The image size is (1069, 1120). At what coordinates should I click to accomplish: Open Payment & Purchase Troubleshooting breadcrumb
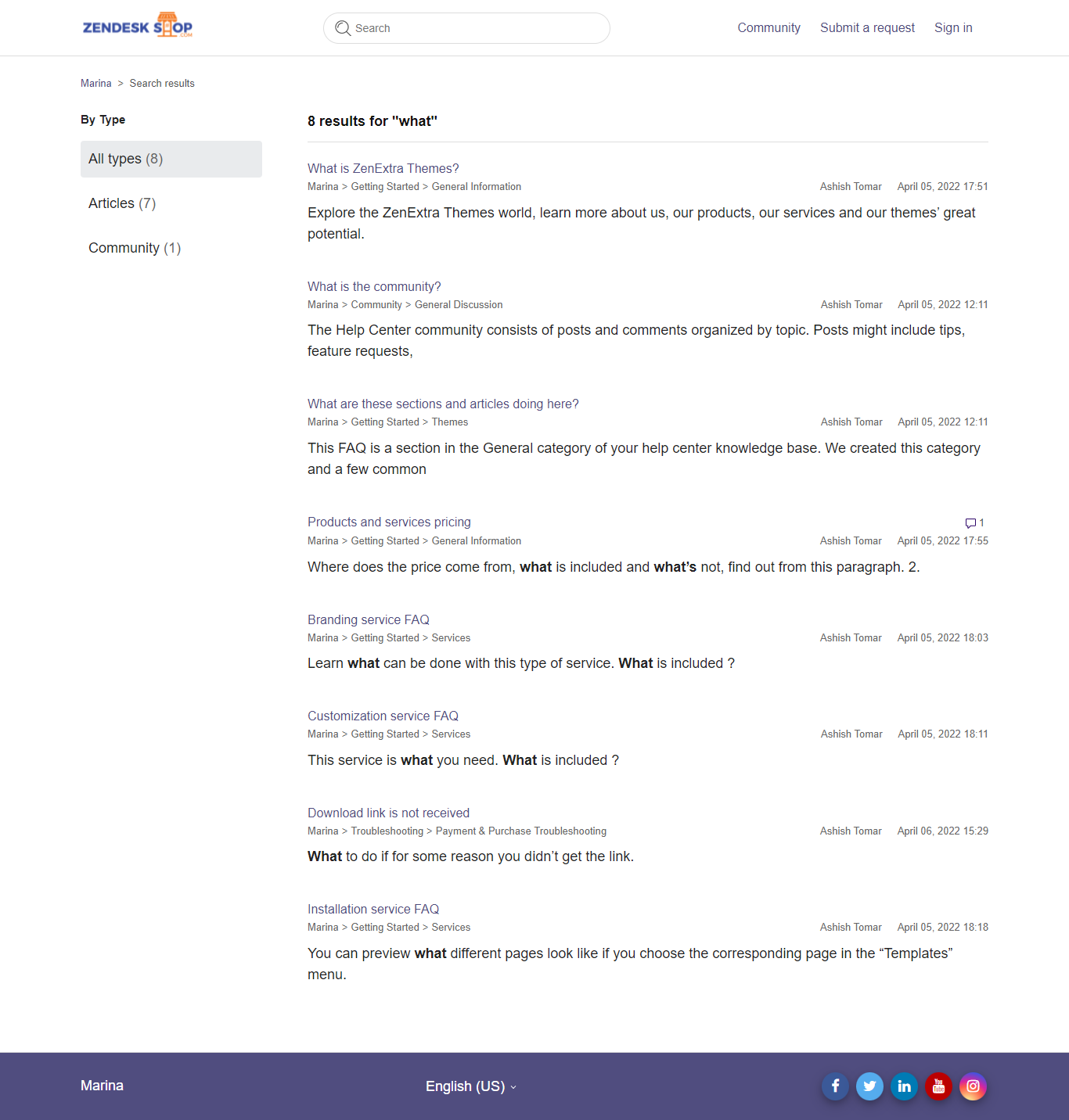520,831
